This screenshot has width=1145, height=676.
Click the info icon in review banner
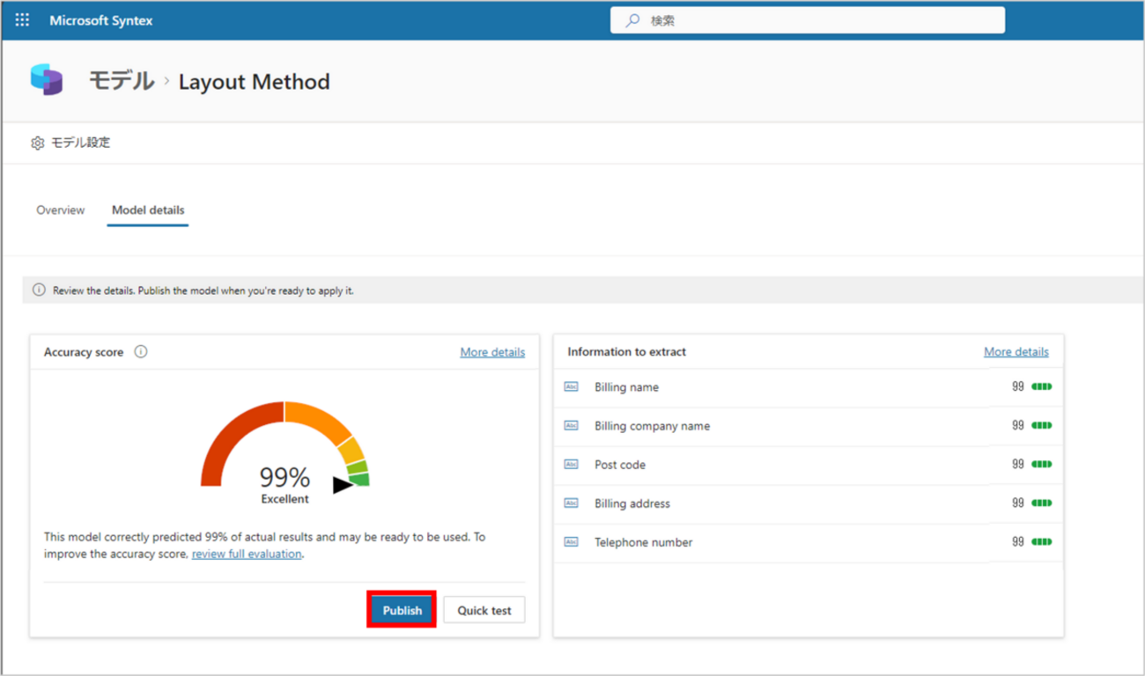coord(39,290)
